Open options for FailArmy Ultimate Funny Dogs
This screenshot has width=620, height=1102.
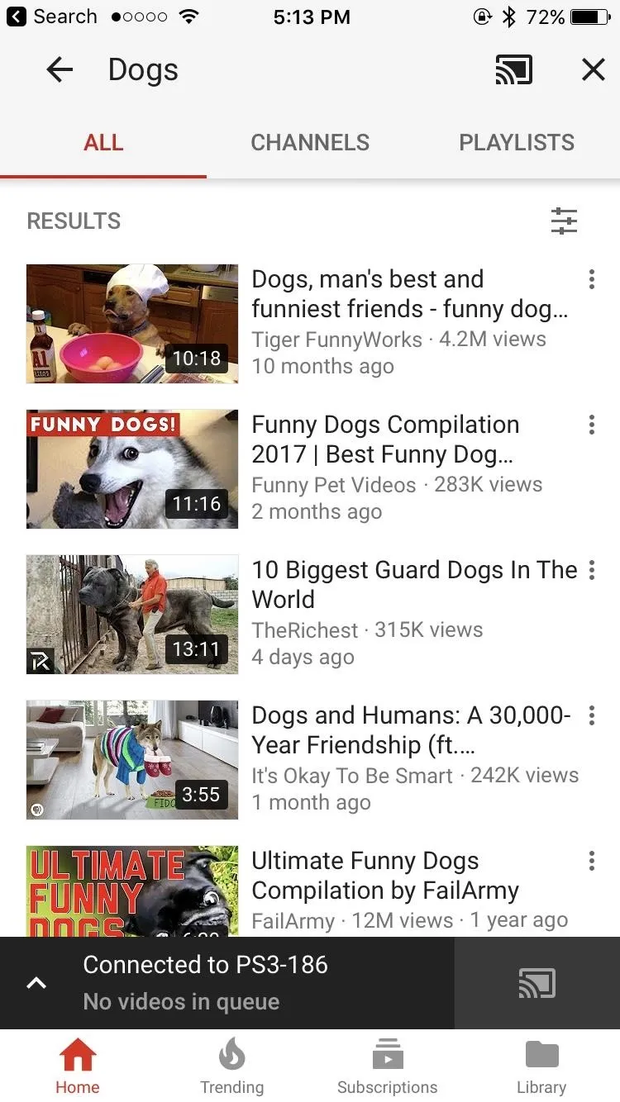[591, 861]
